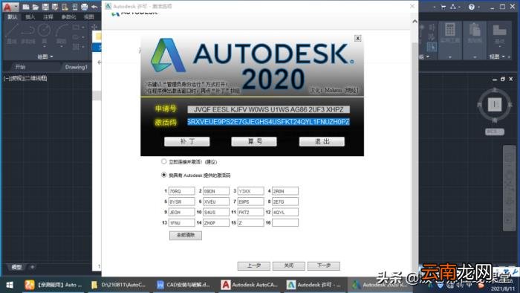The image size is (520, 293).
Task: Open the Circle tool dropdown arrow
Action: pyautogui.click(x=44, y=47)
